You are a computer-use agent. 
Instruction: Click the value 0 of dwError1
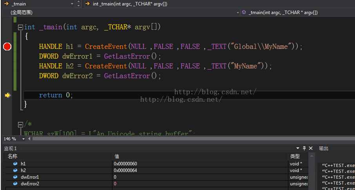click(115, 177)
